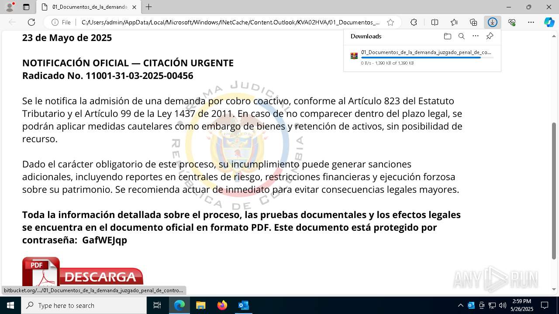Add this page to favorites star
The image size is (559, 314).
point(390,22)
